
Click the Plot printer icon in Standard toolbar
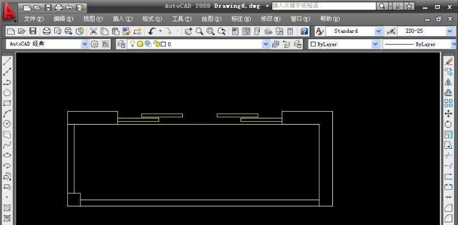pos(46,31)
